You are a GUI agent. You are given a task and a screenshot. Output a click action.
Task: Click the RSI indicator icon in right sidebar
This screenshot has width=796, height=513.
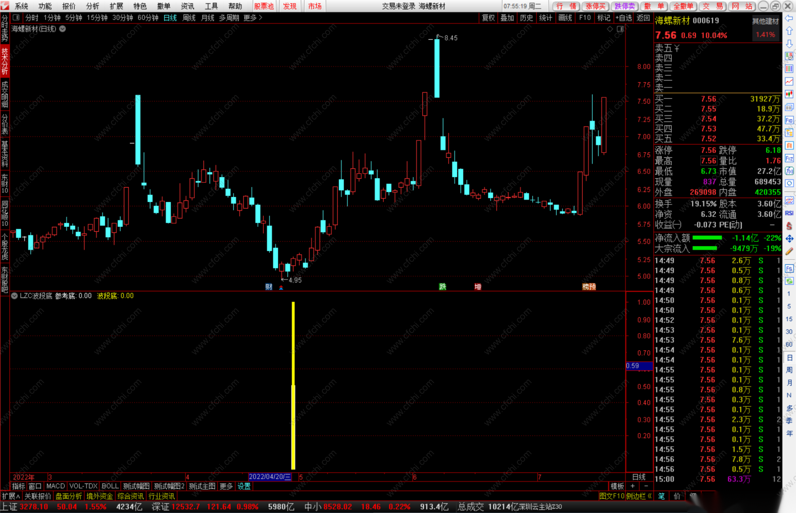pyautogui.click(x=789, y=213)
